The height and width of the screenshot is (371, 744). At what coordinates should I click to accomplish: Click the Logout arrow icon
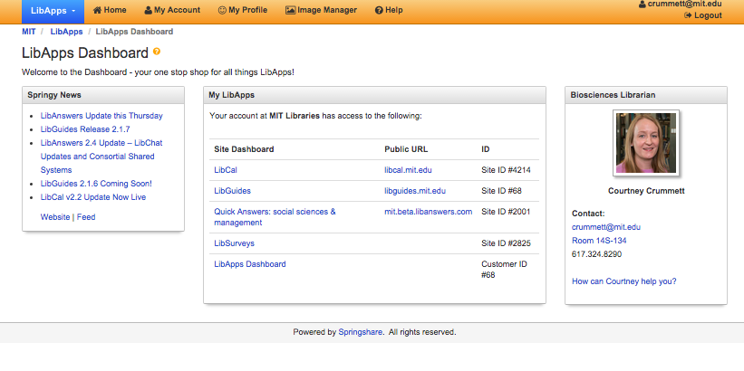tap(688, 15)
